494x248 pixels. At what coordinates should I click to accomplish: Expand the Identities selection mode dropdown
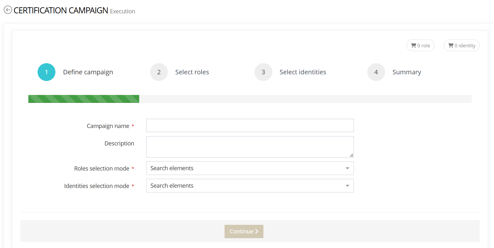pos(250,186)
